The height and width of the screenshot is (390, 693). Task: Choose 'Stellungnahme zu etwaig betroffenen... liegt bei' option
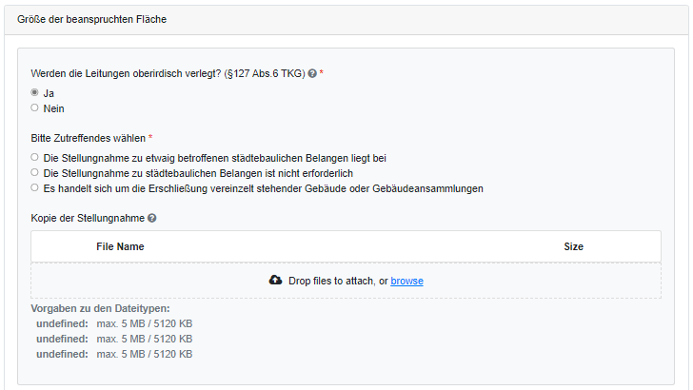click(x=35, y=157)
